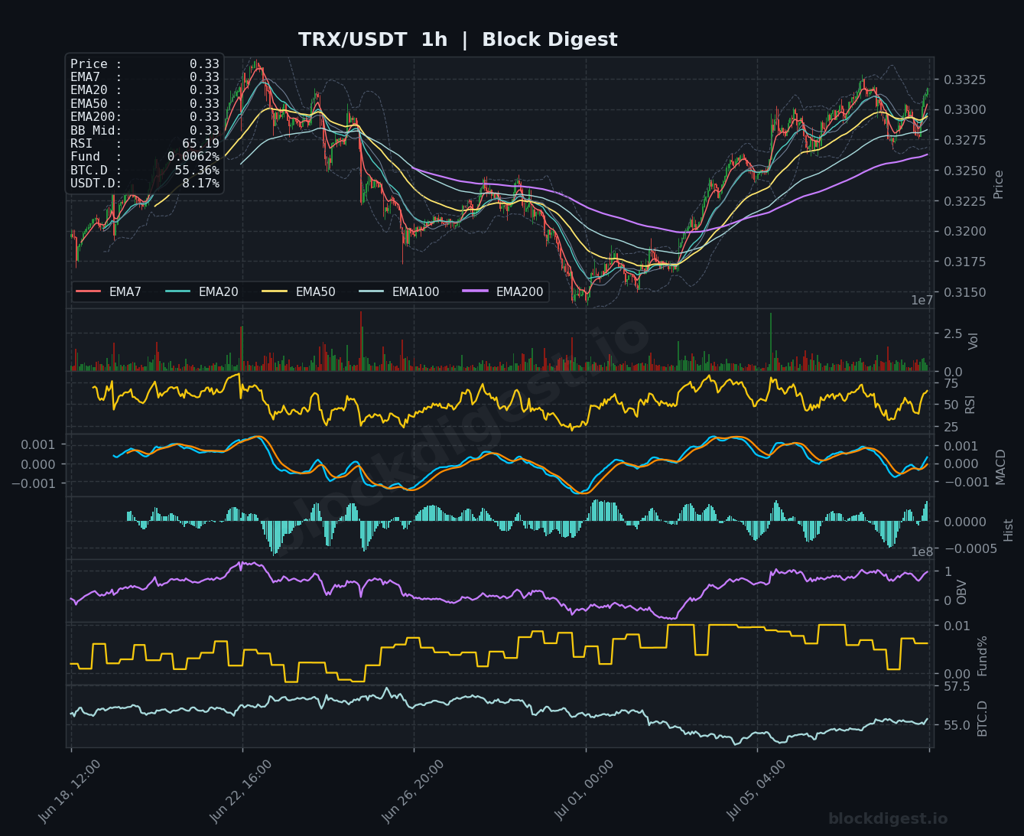The image size is (1024, 836).
Task: Click the BTC.D 55.36% value
Action: pos(197,170)
